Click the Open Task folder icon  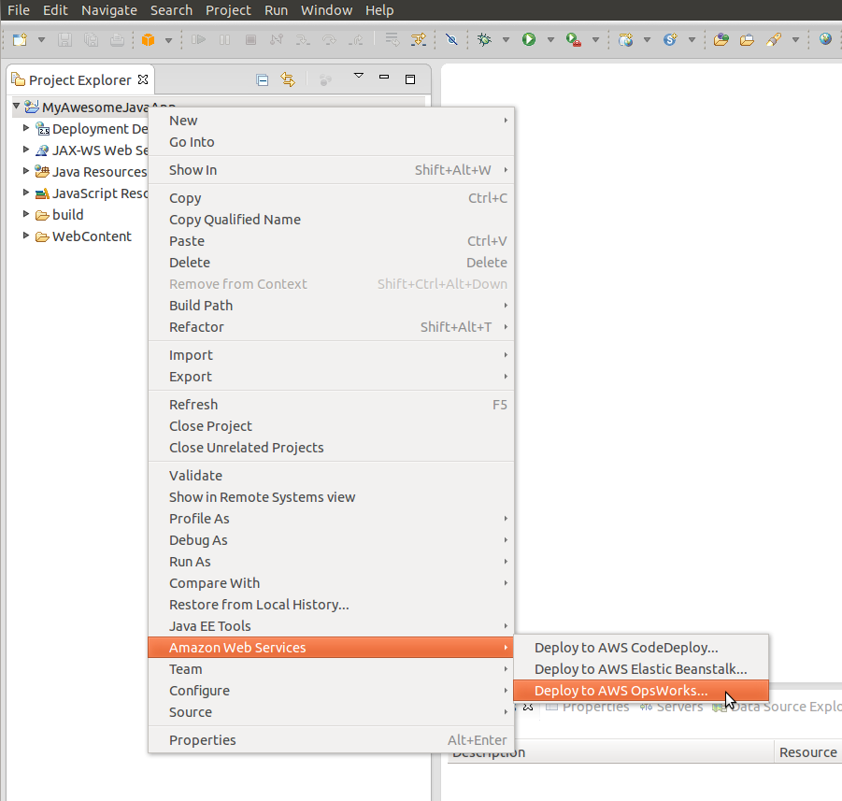pos(747,40)
